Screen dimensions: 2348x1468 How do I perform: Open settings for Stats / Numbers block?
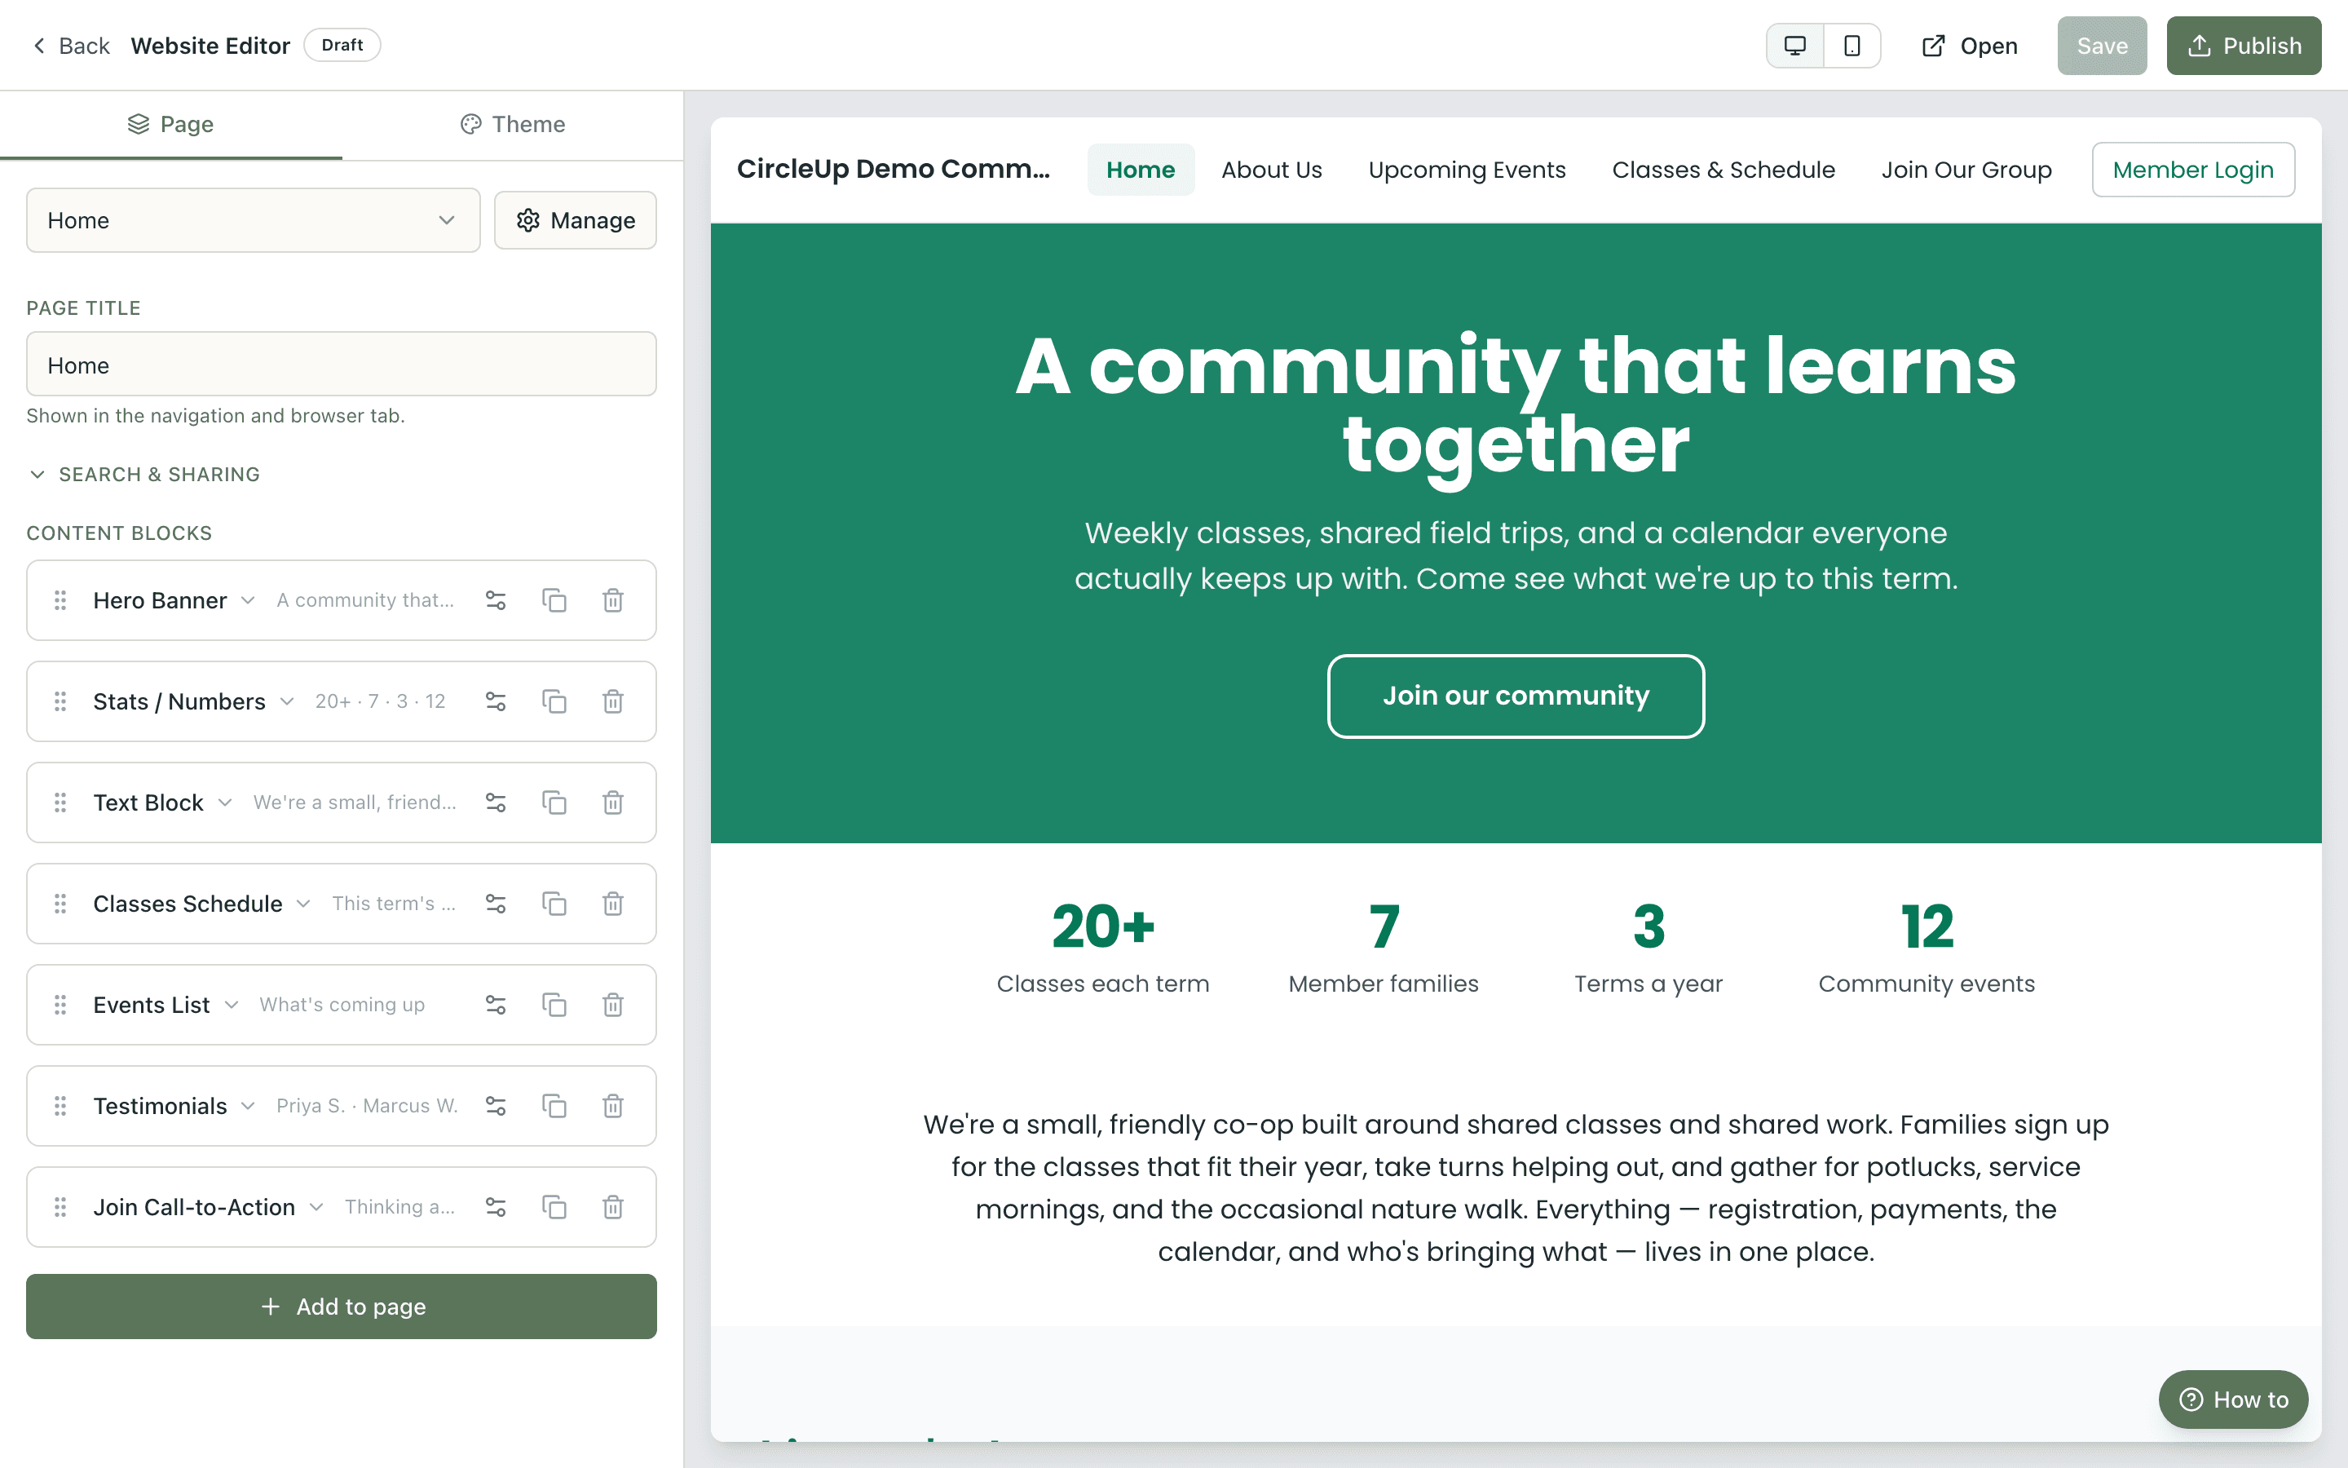pyautogui.click(x=496, y=701)
